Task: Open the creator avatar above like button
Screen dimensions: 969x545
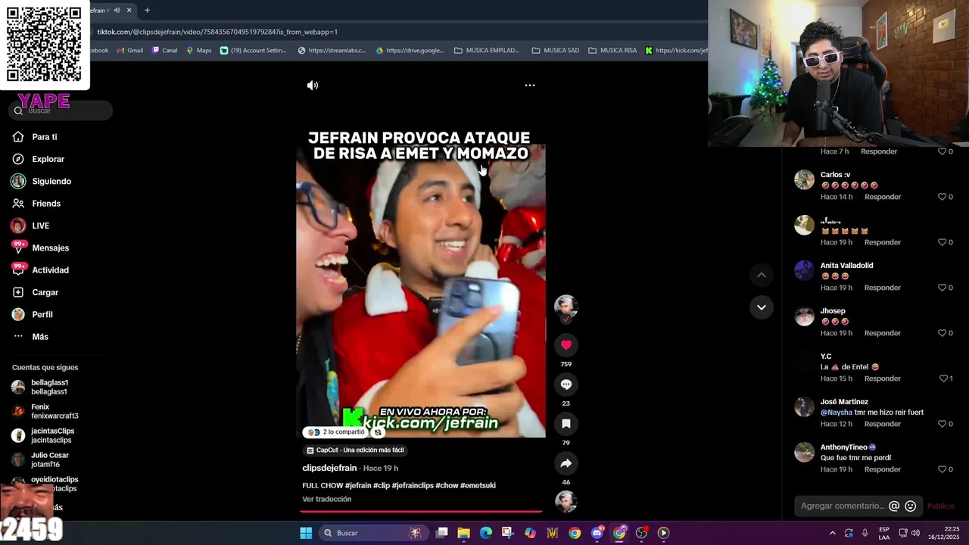Action: (x=566, y=306)
